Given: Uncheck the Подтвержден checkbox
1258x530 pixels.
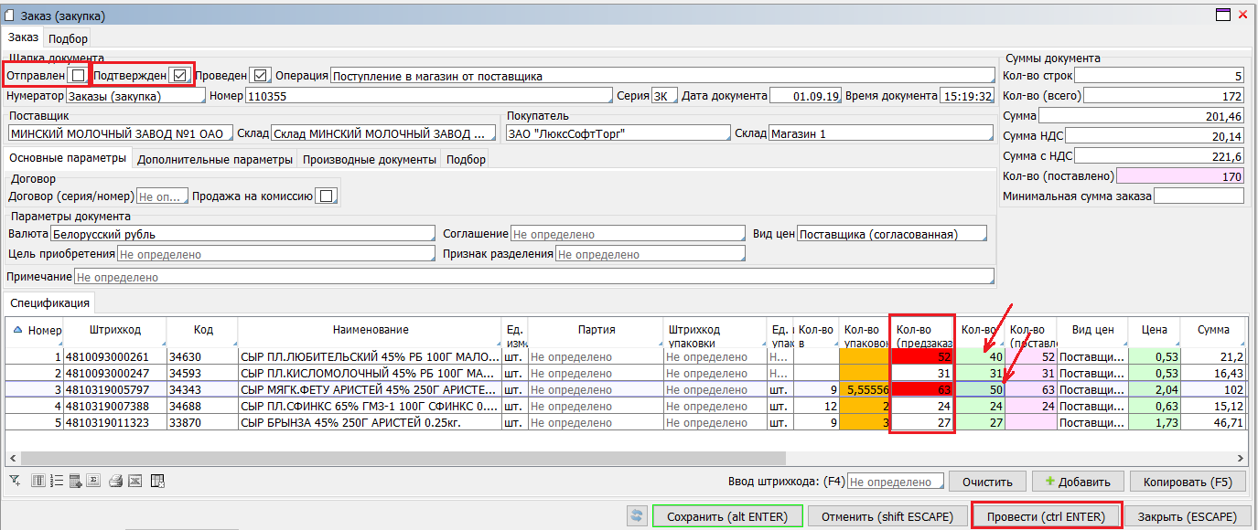Looking at the screenshot, I should [179, 75].
